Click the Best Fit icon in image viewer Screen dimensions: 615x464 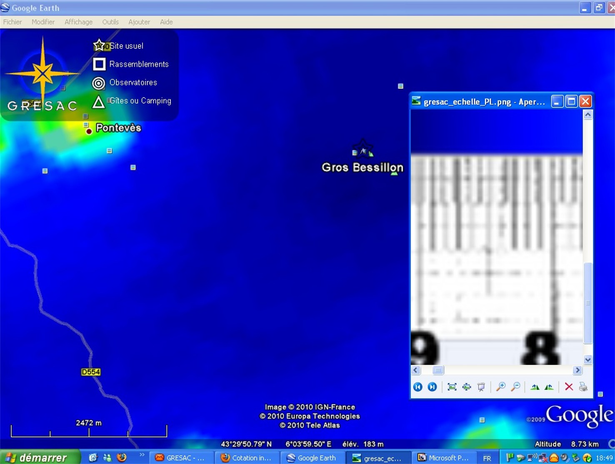coord(452,387)
